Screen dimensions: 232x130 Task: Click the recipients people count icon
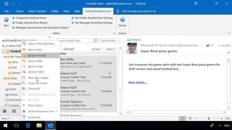pyautogui.click(x=208, y=45)
